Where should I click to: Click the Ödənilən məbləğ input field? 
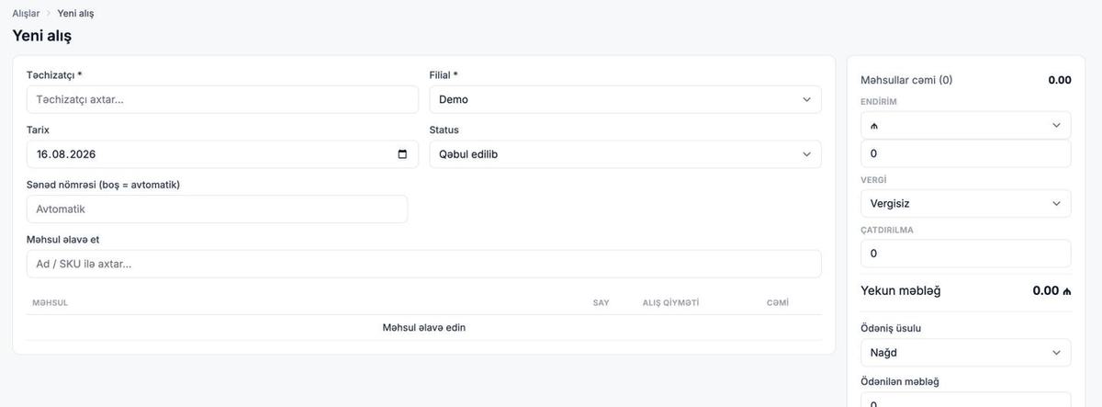tap(966, 401)
